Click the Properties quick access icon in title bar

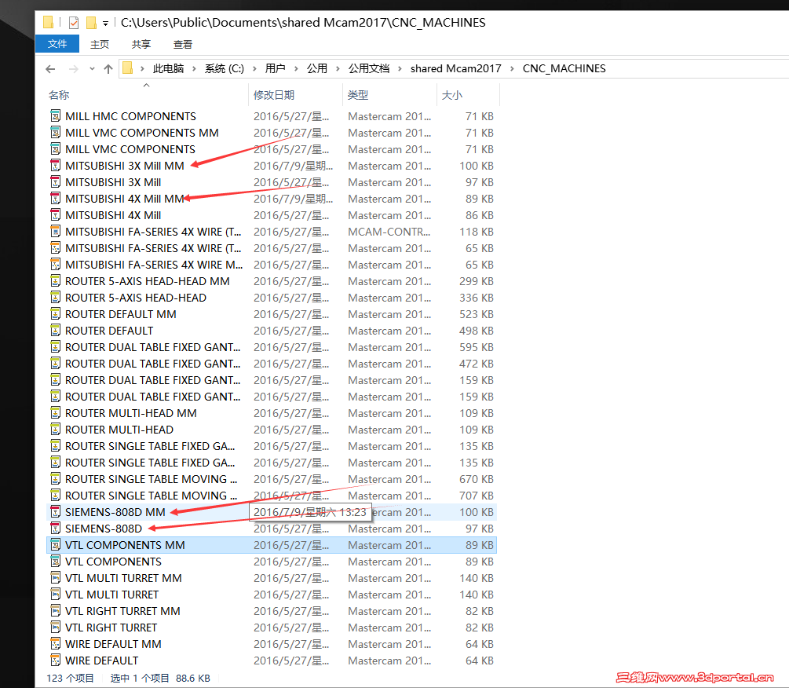pyautogui.click(x=74, y=23)
